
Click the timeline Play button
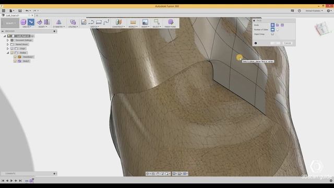point(11,181)
